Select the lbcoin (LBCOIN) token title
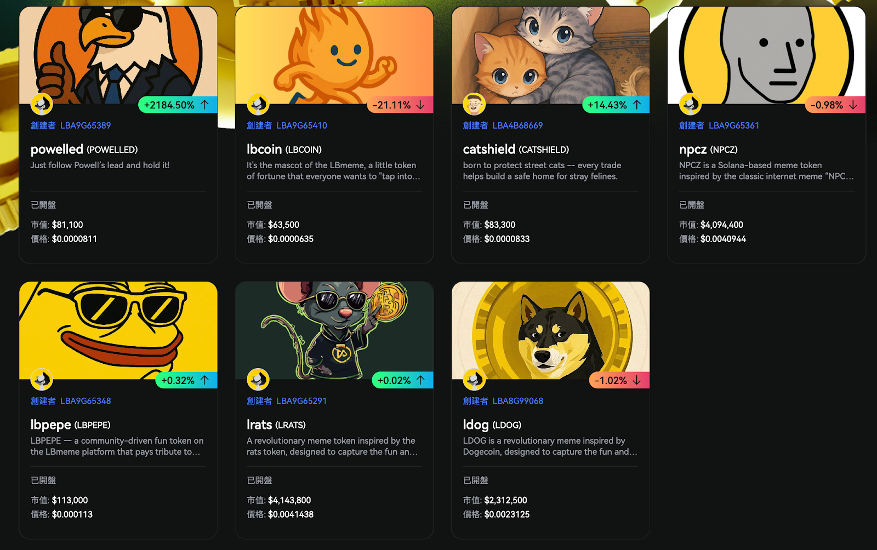 [284, 150]
